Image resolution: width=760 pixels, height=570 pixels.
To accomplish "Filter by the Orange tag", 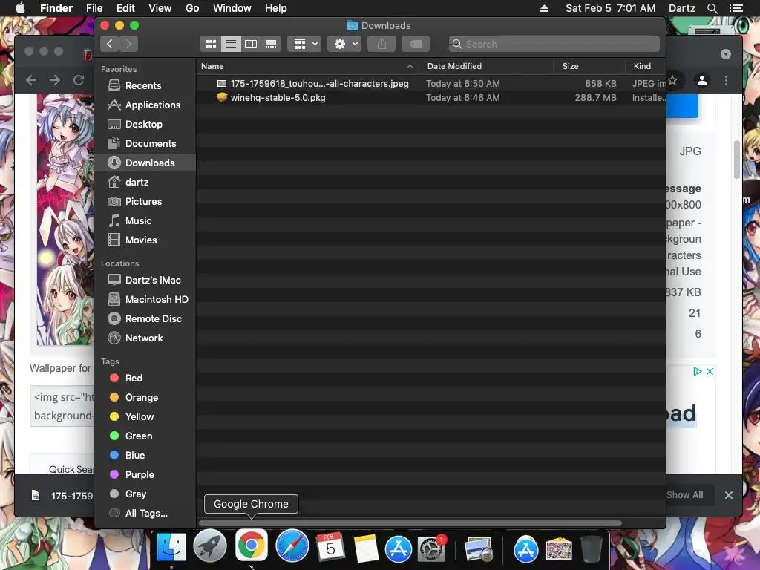I will [145, 398].
